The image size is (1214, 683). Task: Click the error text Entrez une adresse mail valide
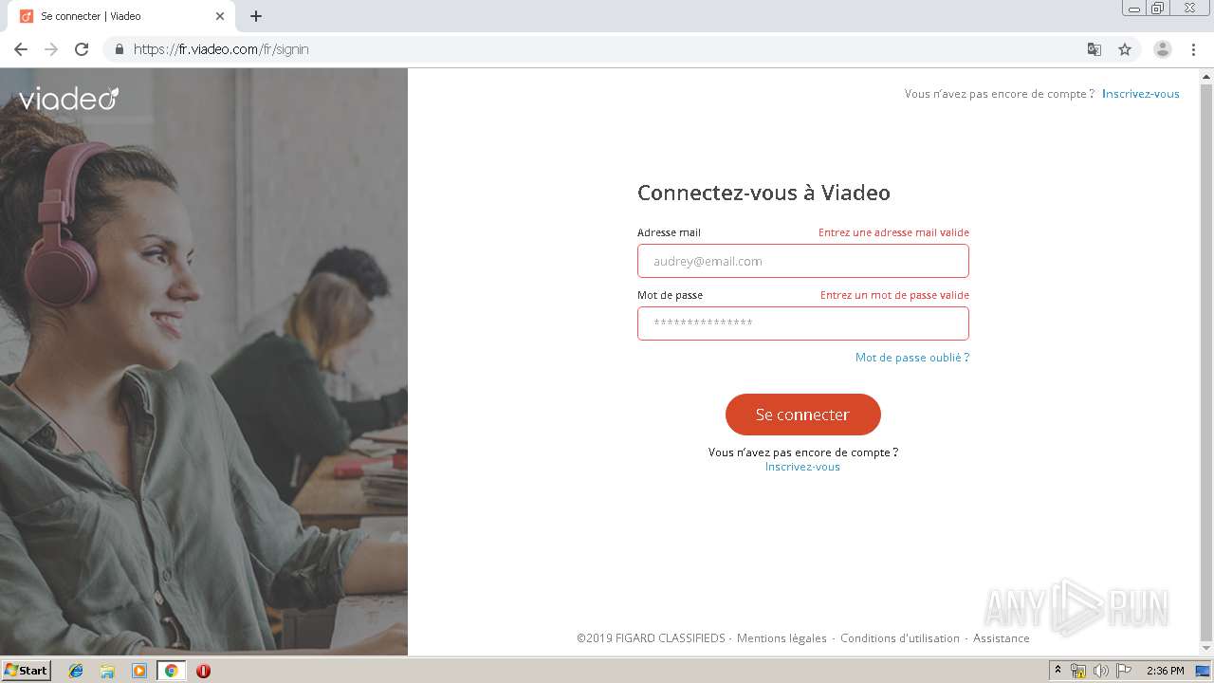(893, 232)
